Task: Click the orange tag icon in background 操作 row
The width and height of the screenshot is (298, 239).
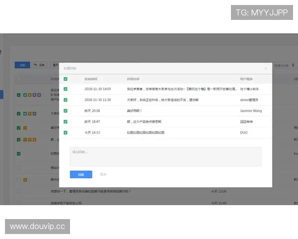Action: 25,180
